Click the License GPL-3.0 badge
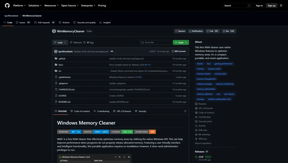The height and width of the screenshot is (163, 288). pos(121,132)
